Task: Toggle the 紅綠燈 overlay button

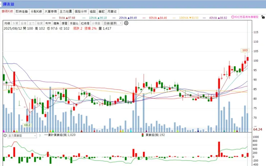Action: click(x=85, y=23)
